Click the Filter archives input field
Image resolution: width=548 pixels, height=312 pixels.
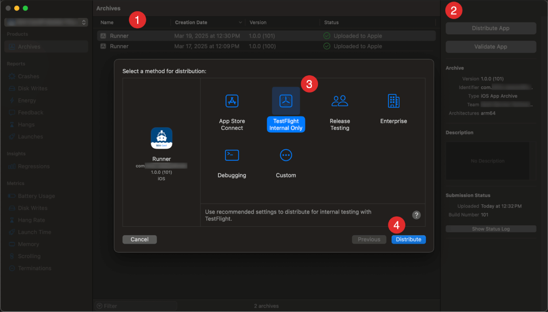pyautogui.click(x=136, y=306)
